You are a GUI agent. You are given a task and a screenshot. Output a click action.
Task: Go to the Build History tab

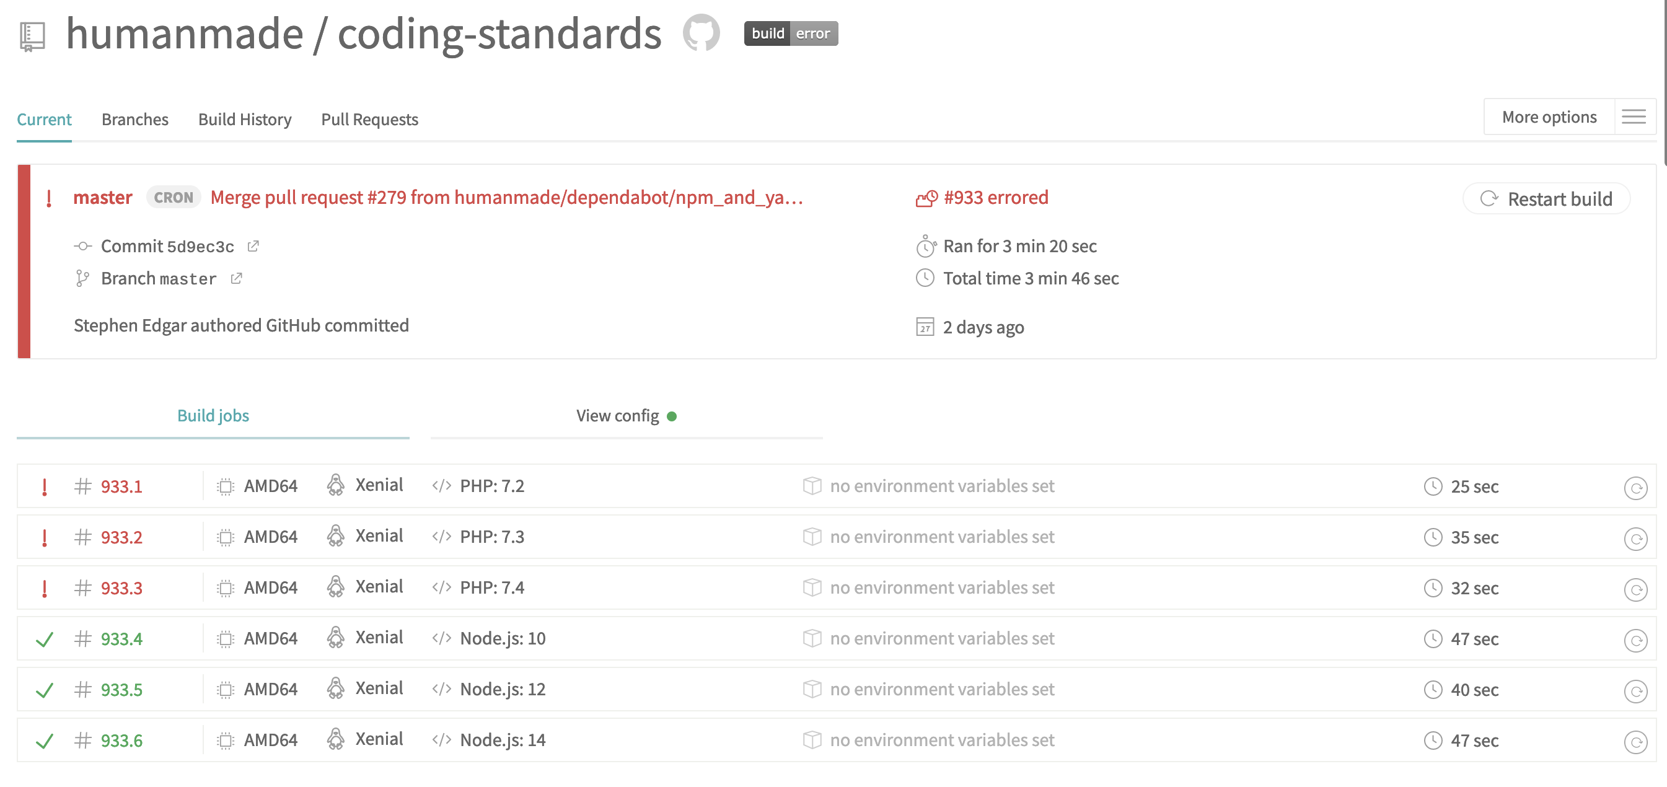tap(245, 120)
